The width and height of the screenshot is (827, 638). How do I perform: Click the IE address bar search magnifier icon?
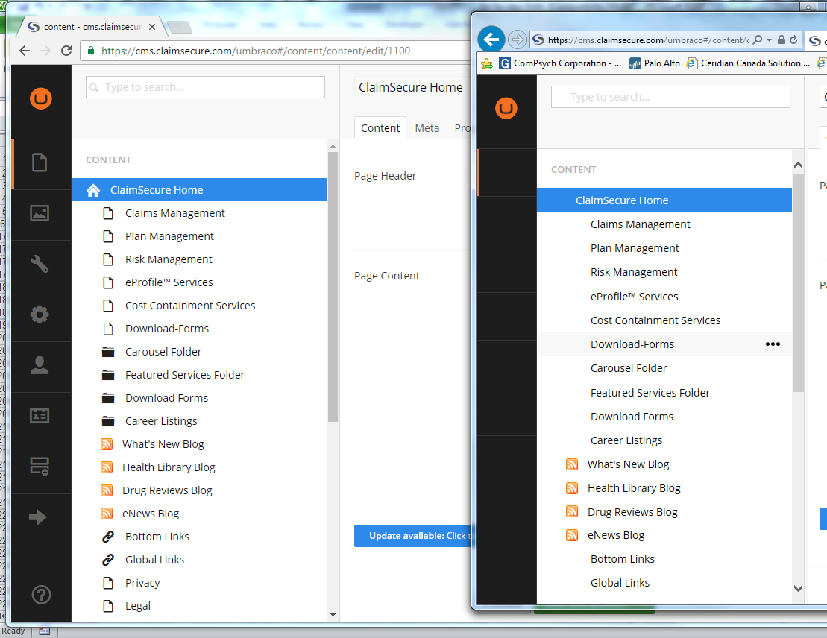click(x=758, y=40)
